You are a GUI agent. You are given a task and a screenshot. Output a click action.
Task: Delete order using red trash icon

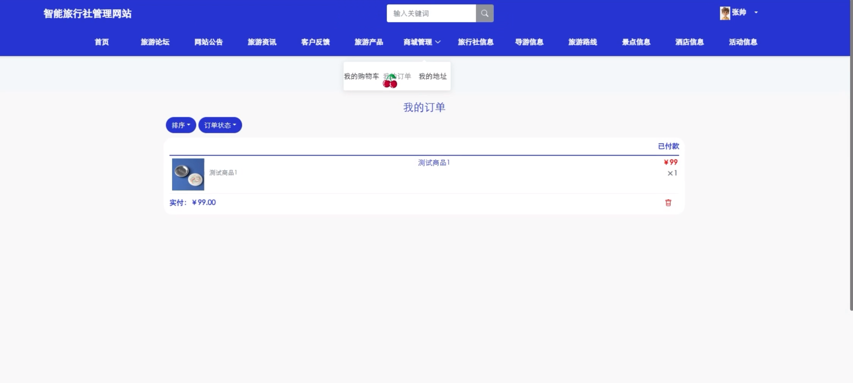pos(668,203)
